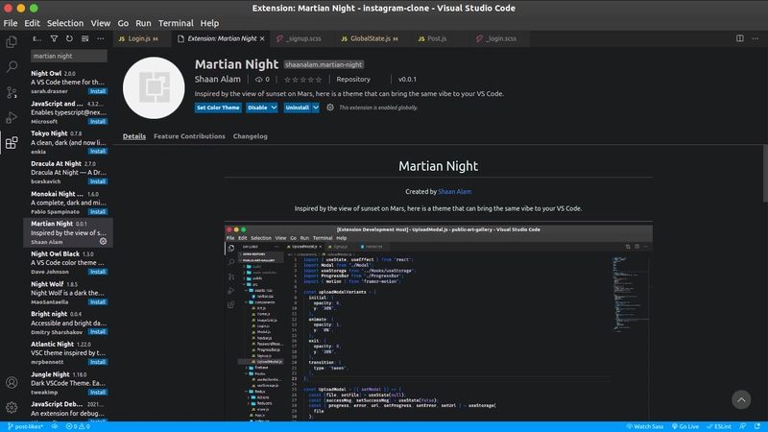768x432 pixels.
Task: Select Monokai Night extension in list
Action: (x=68, y=203)
